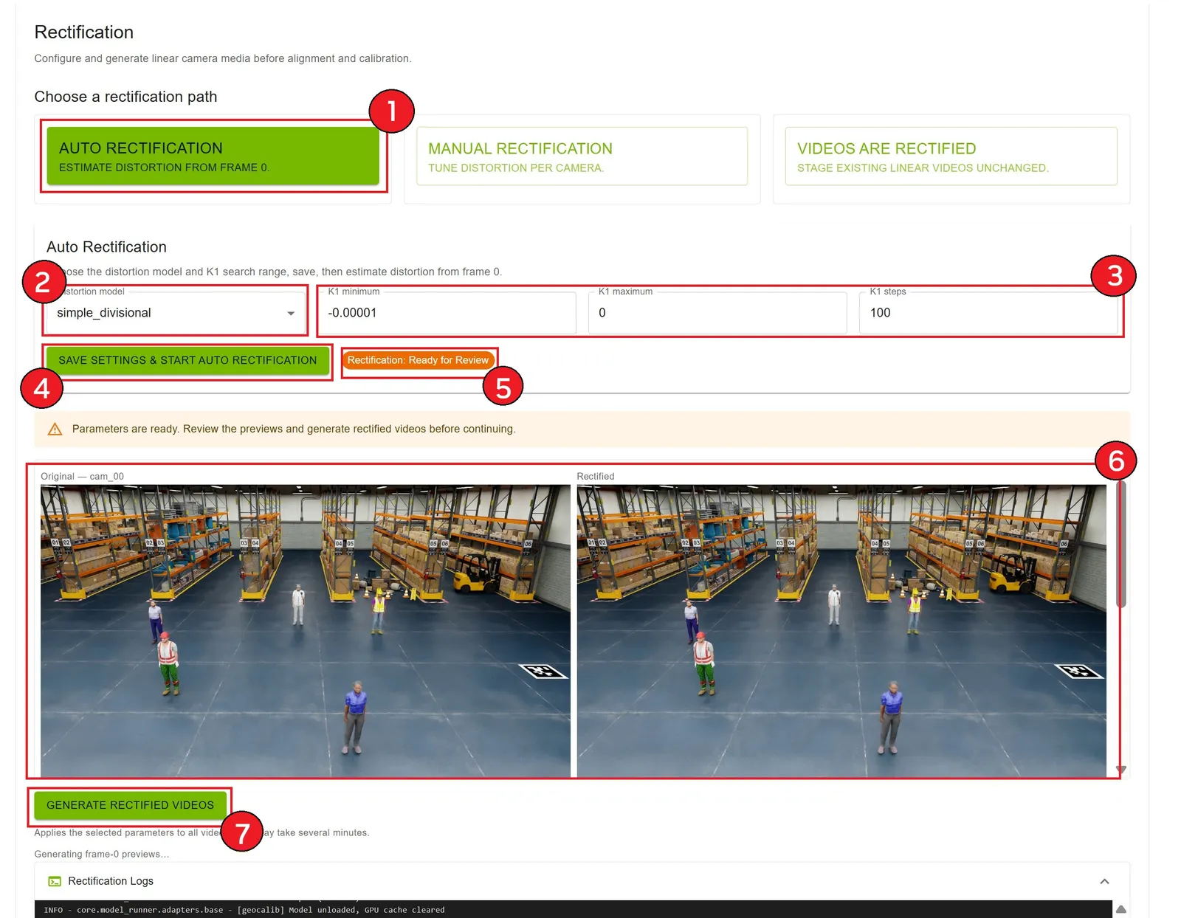Click the preview pane scrollbar thumb
Image resolution: width=1181 pixels, height=918 pixels.
click(1120, 545)
